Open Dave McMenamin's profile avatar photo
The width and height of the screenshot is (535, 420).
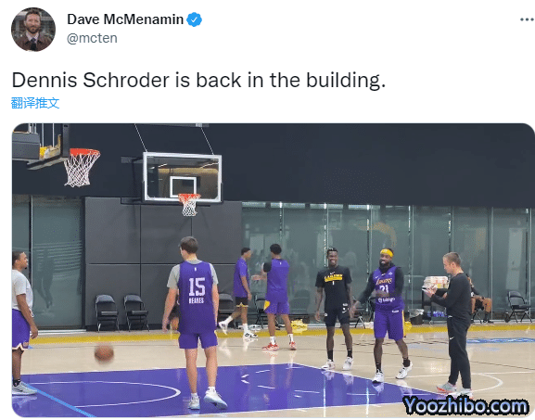[x=33, y=30]
